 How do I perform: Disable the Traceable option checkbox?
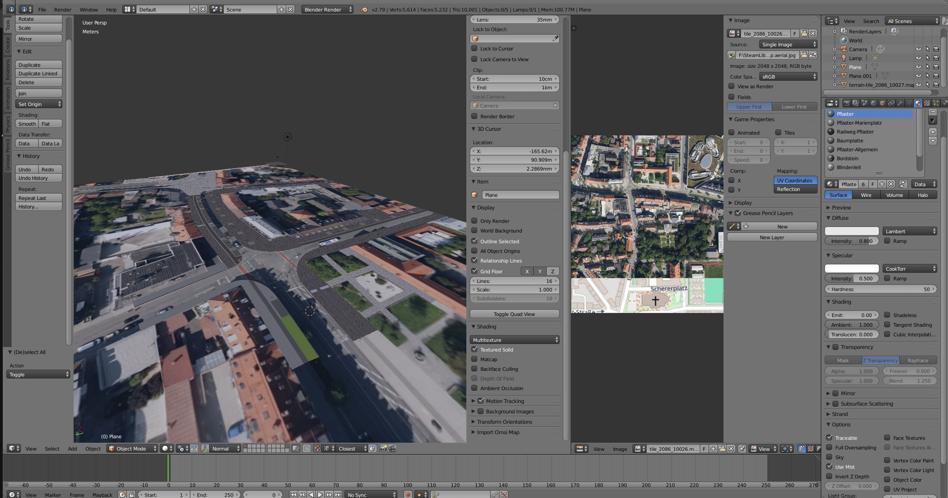point(829,438)
